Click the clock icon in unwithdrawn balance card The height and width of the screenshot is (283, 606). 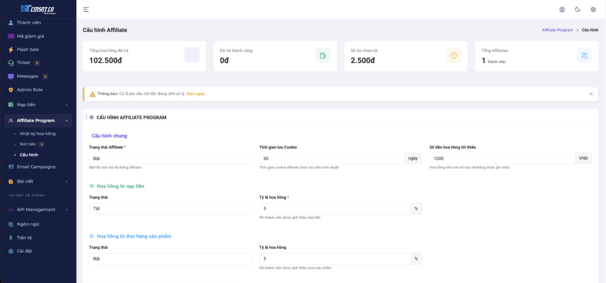pos(453,56)
